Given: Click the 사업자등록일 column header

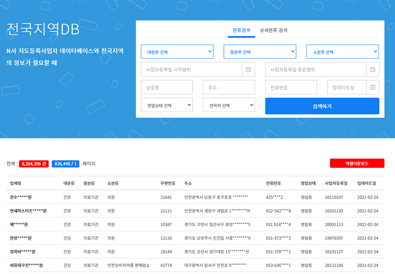Looking at the screenshot, I should (x=336, y=183).
